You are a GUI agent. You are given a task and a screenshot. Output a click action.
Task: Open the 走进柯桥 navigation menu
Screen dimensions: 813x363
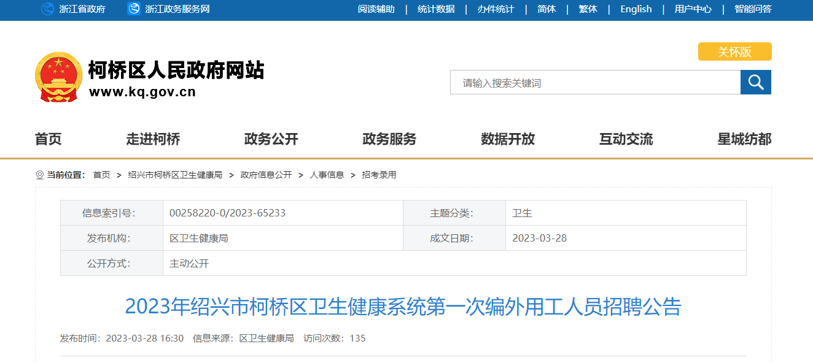153,139
